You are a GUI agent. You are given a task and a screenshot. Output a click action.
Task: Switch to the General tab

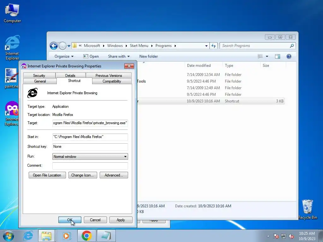(40, 81)
